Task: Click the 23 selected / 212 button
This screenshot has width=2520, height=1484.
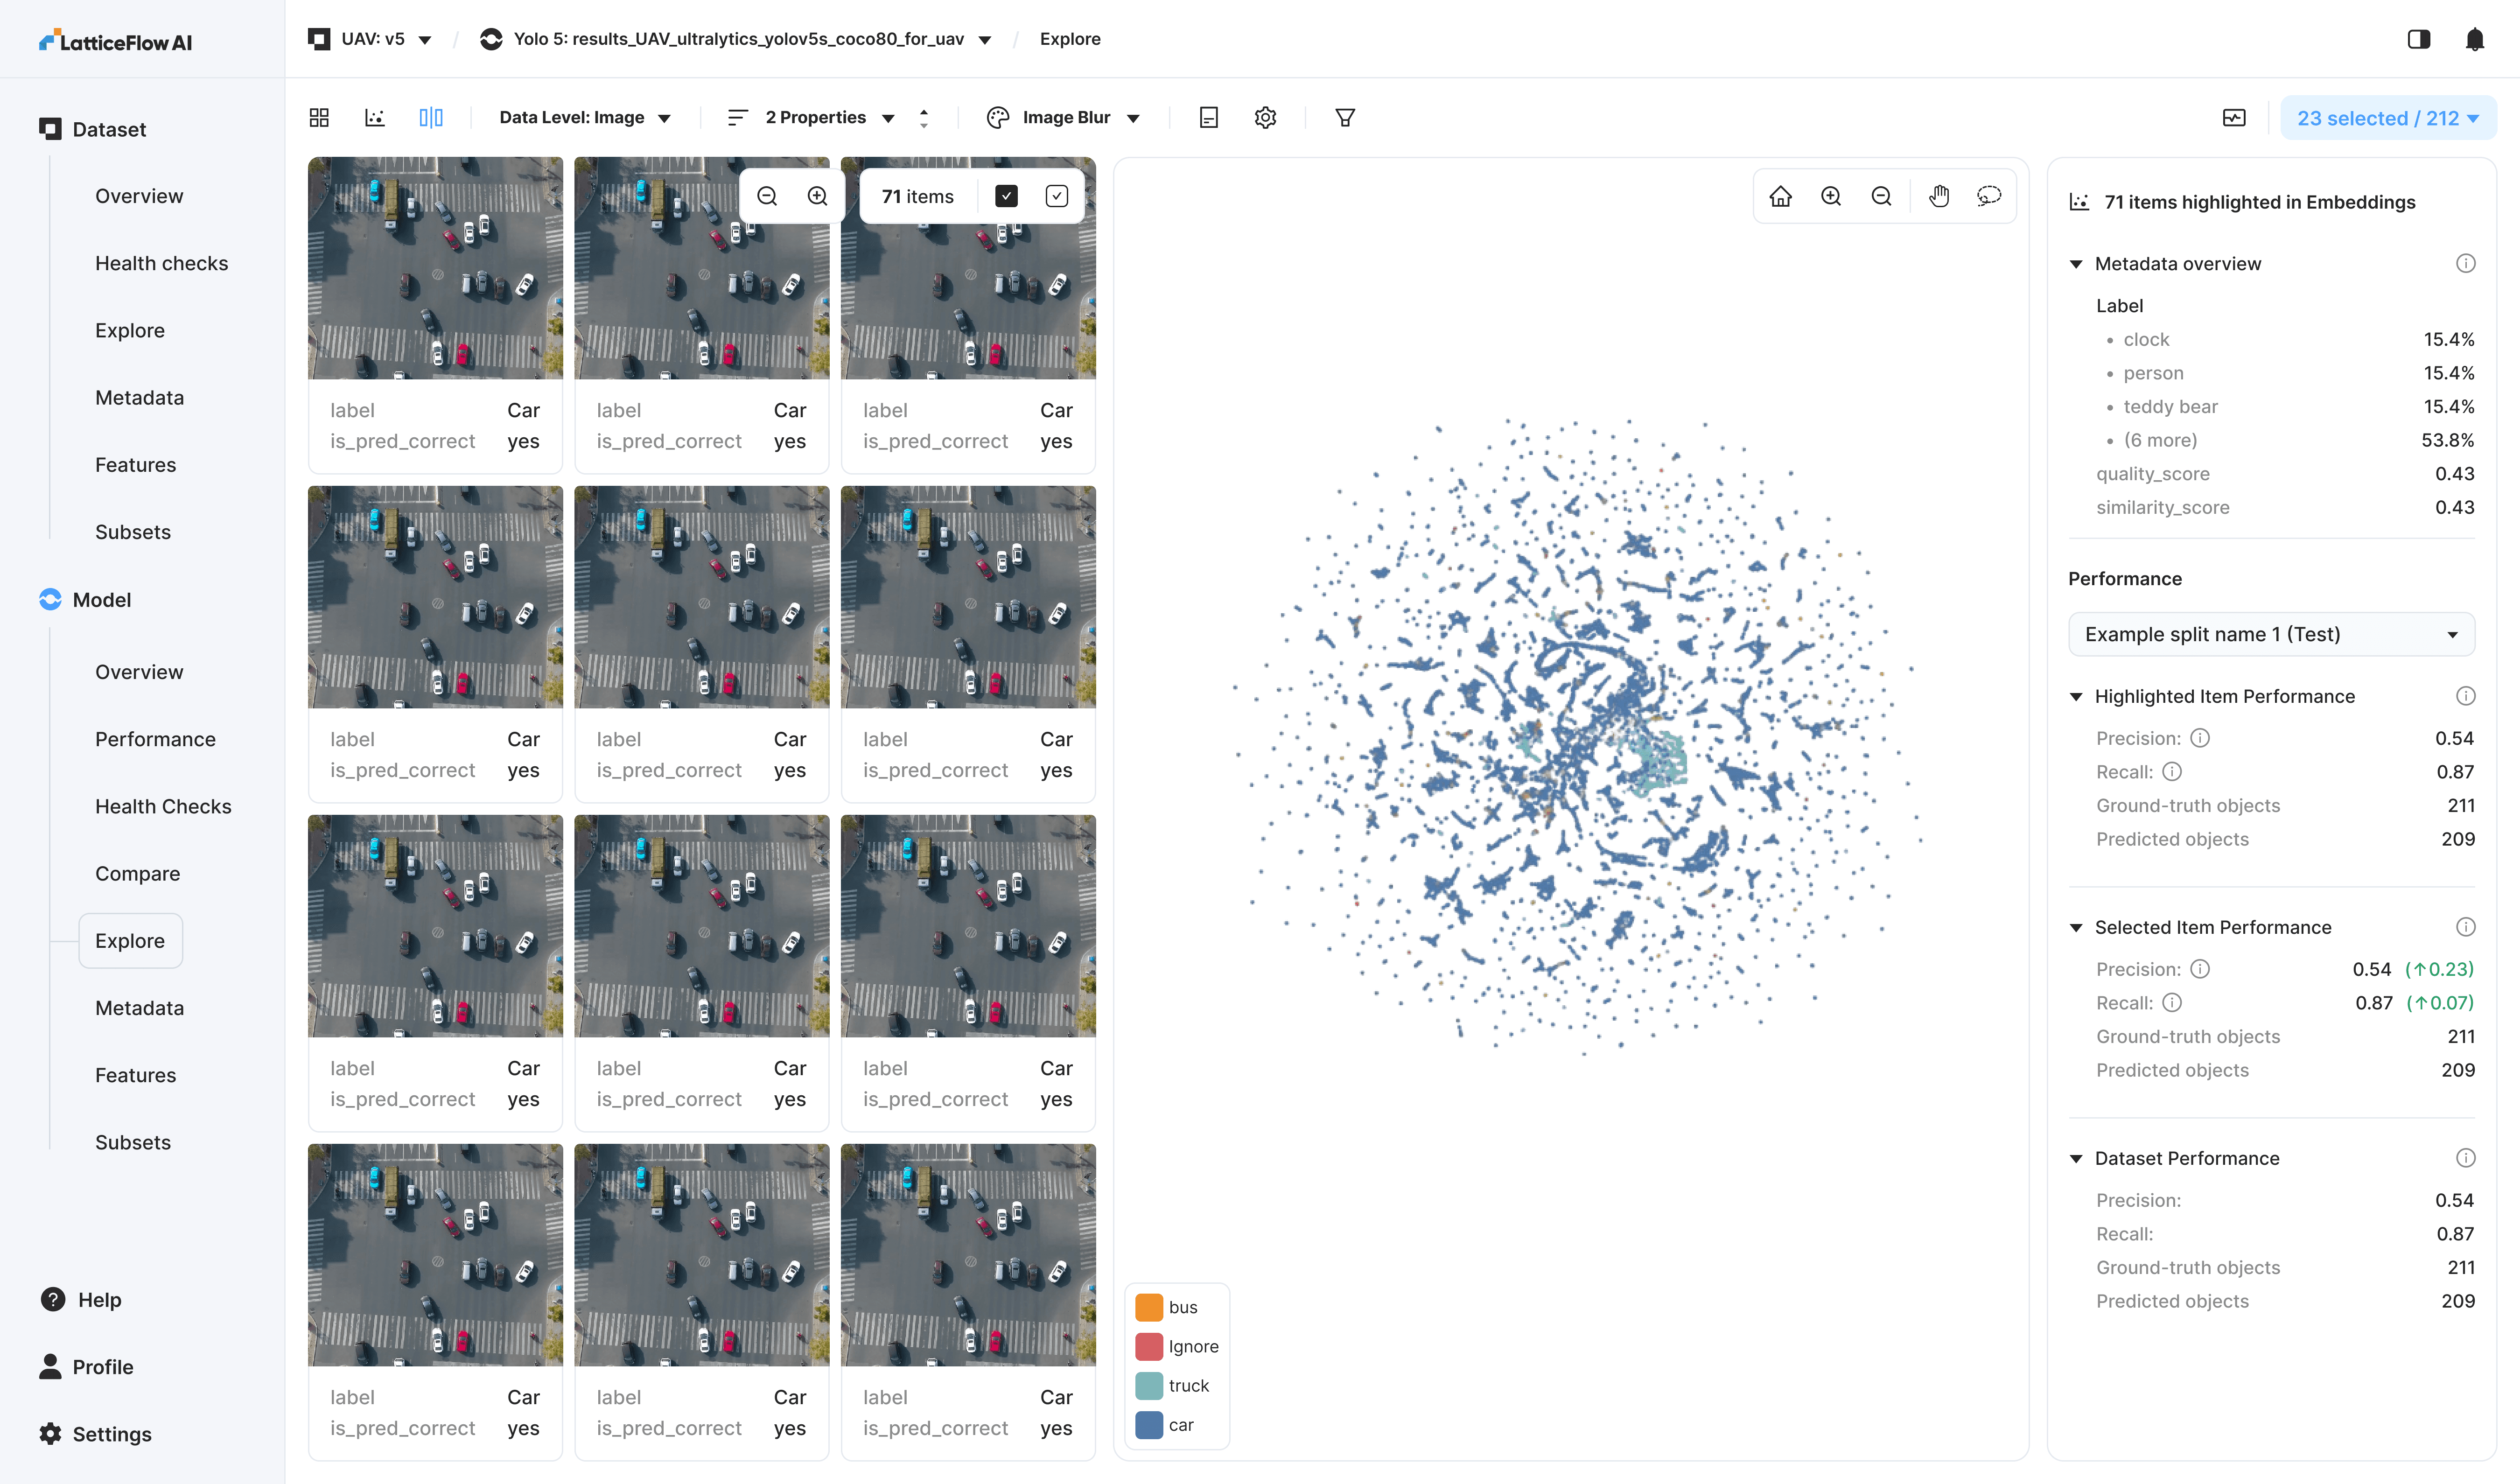Action: pos(2387,118)
